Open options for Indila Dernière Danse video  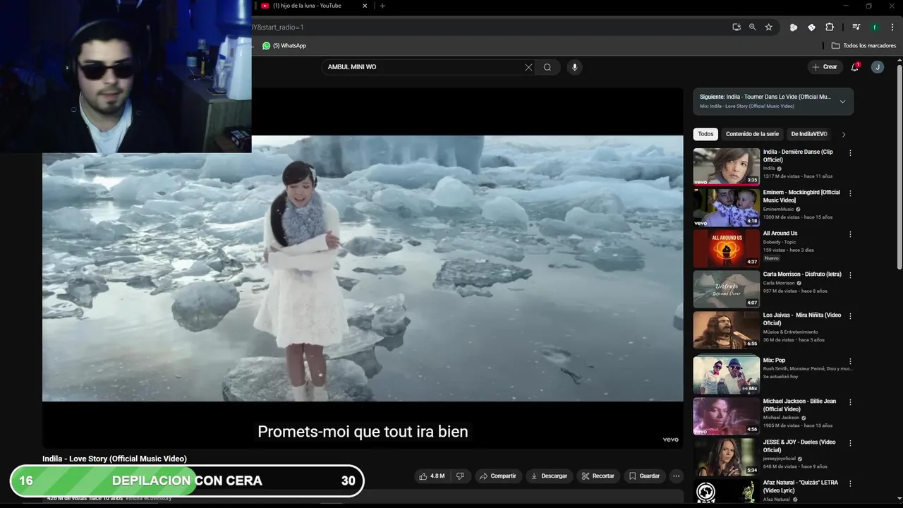850,152
